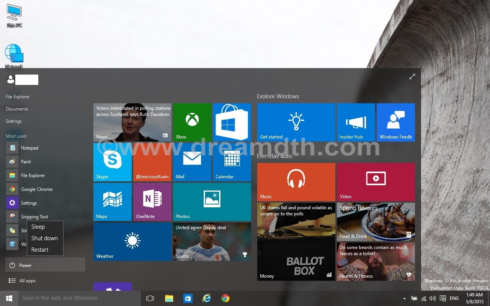490x306 pixels.
Task: Open All apps list
Action: pyautogui.click(x=45, y=281)
